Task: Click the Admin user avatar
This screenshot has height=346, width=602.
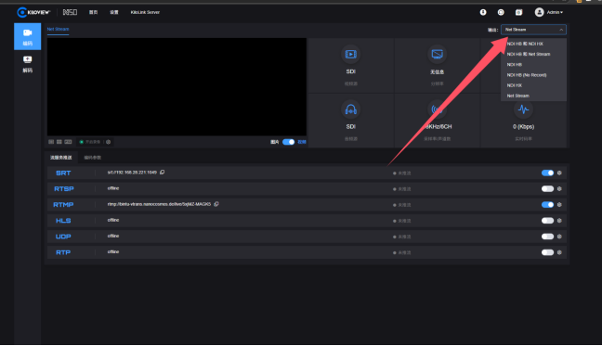Action: (539, 12)
